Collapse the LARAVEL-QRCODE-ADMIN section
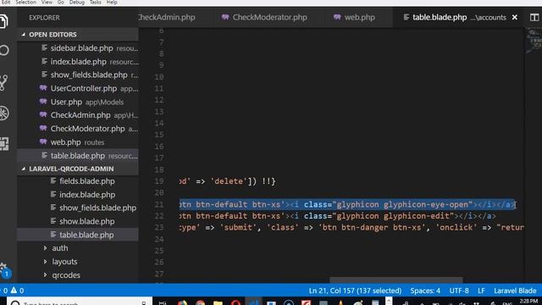Viewport: 542px width, 305px height. point(78,169)
